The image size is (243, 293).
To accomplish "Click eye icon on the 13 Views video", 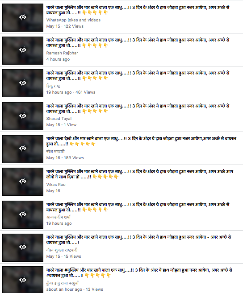I will click(x=23, y=280).
